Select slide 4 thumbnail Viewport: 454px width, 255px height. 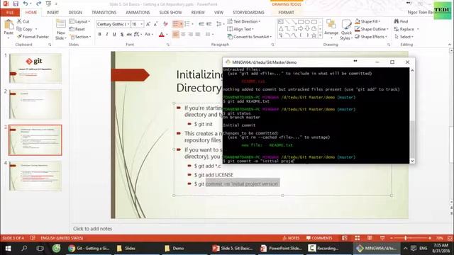[x=35, y=176]
